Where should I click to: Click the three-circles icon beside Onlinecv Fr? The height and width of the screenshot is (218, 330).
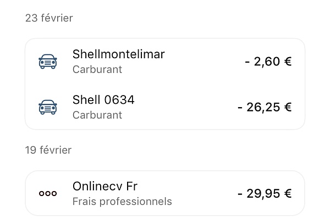(x=48, y=193)
